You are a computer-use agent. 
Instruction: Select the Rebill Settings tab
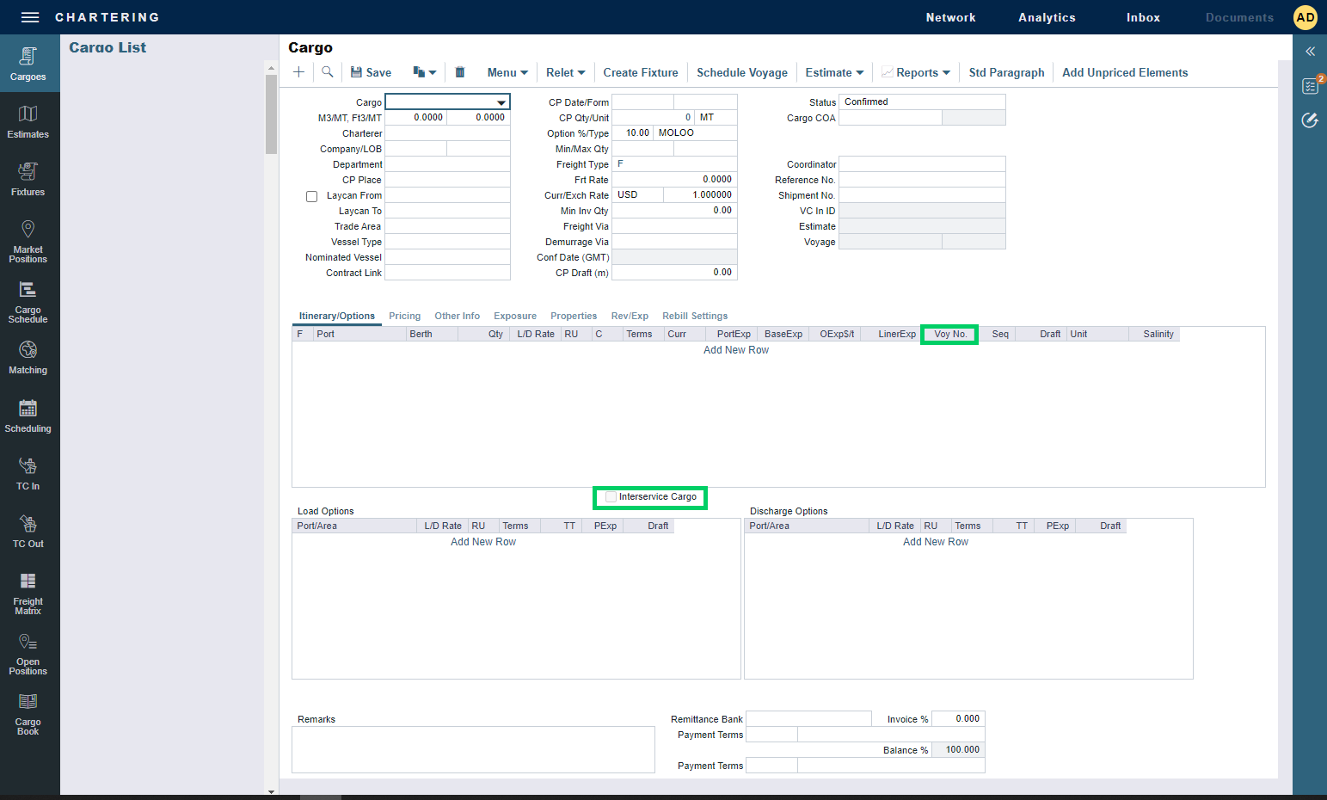694,316
